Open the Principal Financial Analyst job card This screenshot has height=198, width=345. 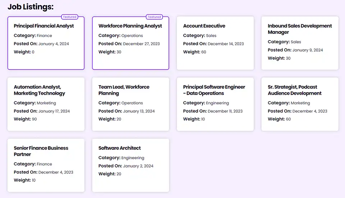coord(46,43)
